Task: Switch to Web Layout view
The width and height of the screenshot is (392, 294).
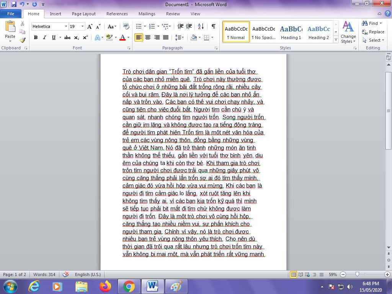Action: (x=307, y=274)
